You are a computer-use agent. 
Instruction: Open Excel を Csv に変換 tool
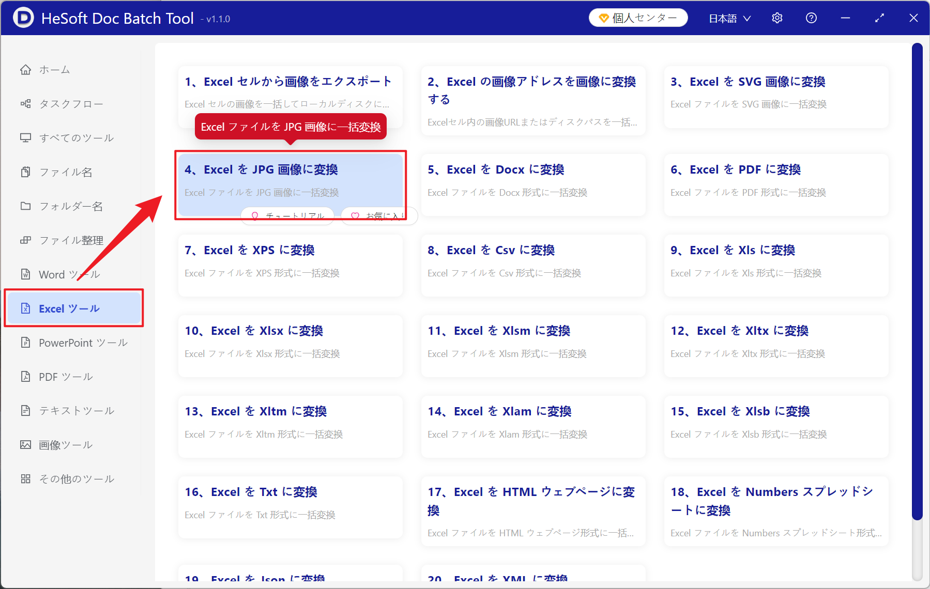(x=533, y=266)
